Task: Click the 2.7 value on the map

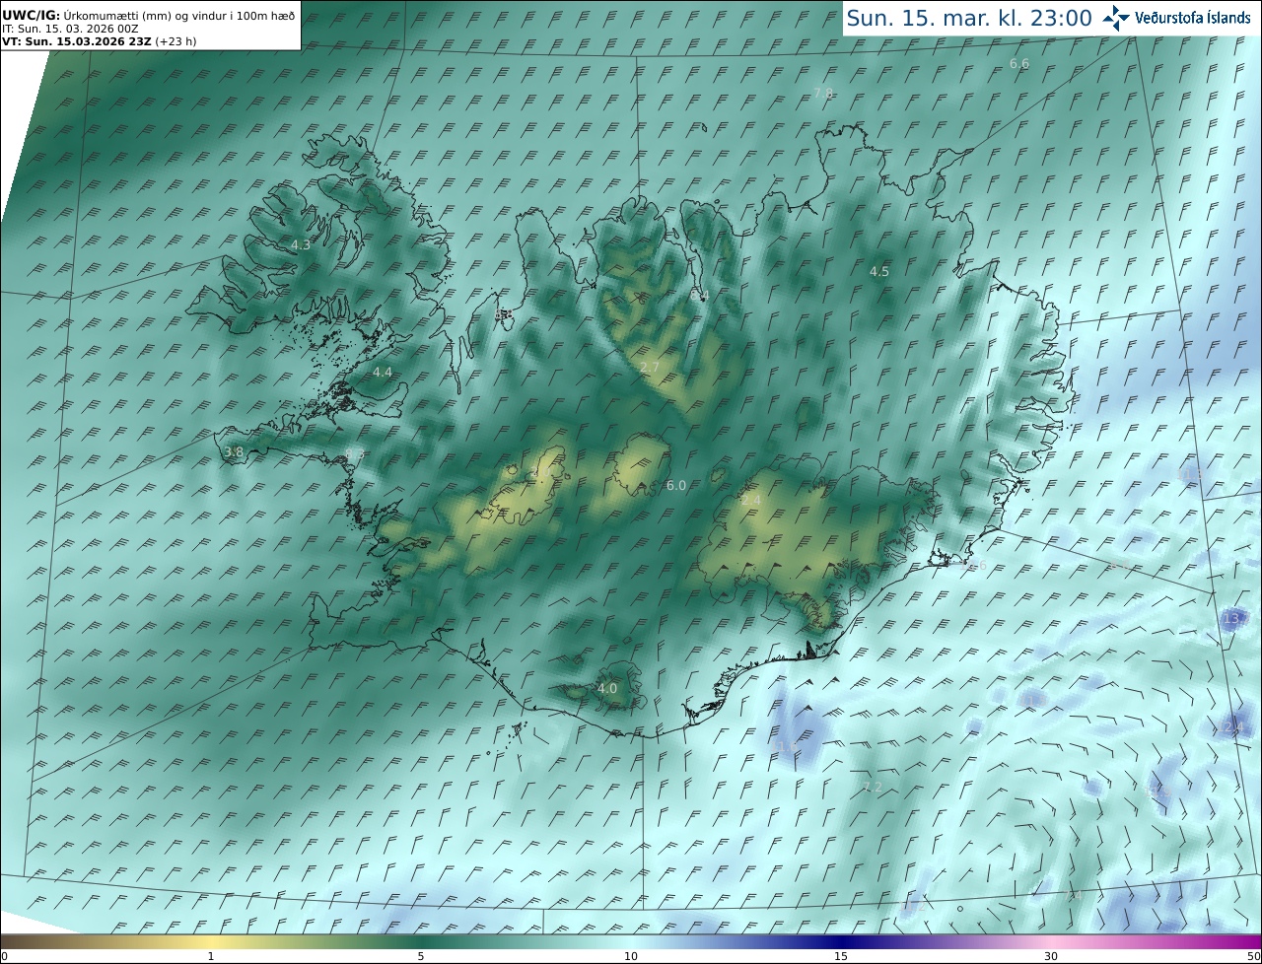Action: click(x=649, y=367)
